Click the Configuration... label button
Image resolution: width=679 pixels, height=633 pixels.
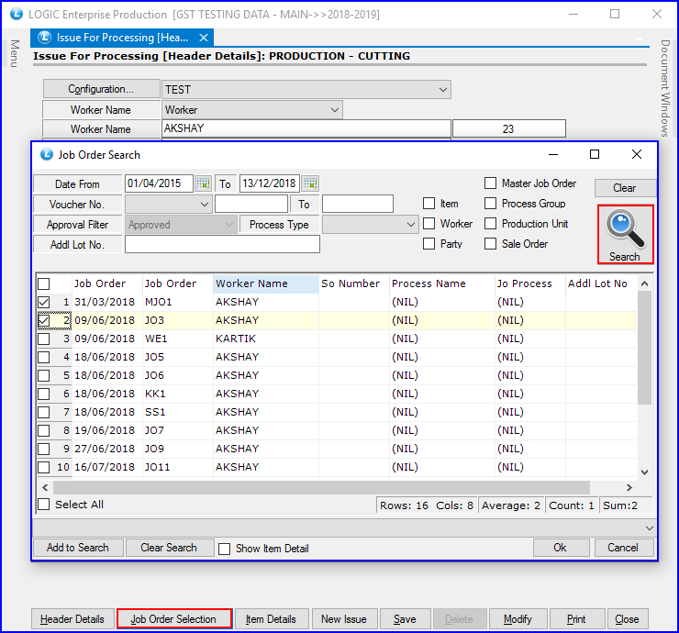click(x=101, y=89)
